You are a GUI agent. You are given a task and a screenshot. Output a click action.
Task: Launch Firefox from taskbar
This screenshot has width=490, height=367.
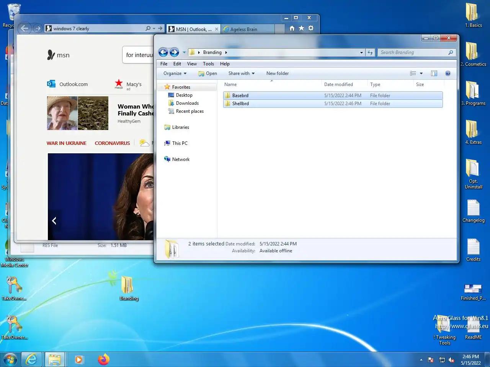103,360
